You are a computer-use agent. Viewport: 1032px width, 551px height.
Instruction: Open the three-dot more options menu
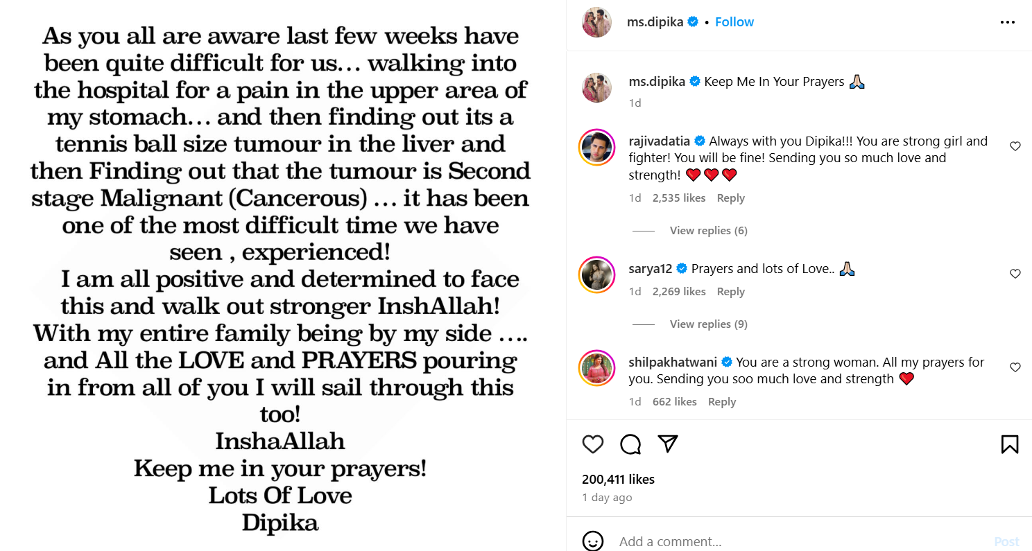[1008, 22]
